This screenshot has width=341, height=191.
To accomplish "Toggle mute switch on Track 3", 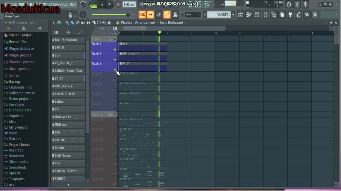I will tap(115, 59).
